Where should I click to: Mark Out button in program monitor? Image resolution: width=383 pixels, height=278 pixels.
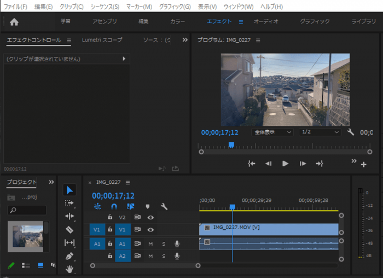319,164
